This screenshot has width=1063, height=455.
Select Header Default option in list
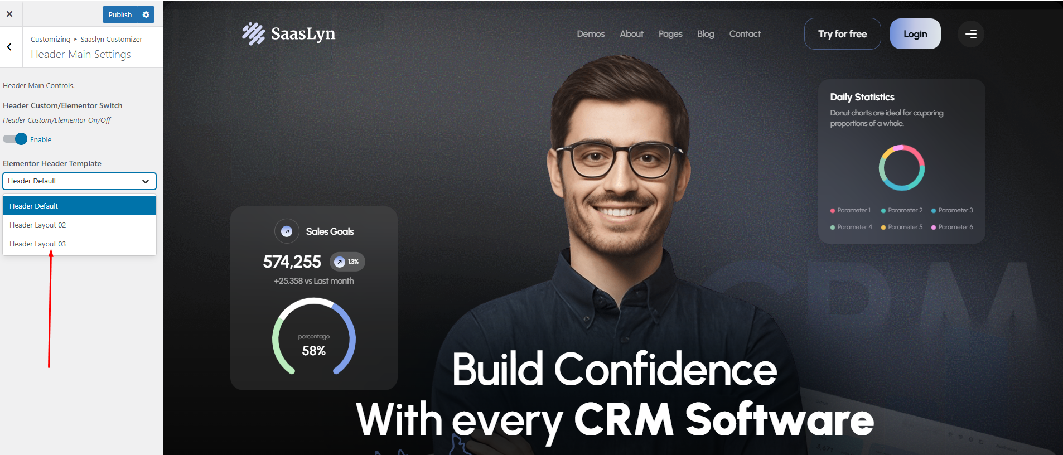point(79,206)
